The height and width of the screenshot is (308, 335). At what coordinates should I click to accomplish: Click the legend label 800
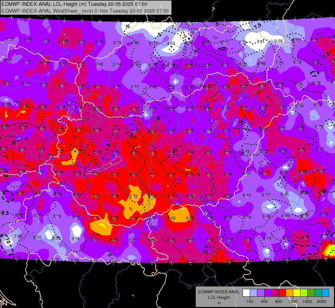tap(279, 301)
